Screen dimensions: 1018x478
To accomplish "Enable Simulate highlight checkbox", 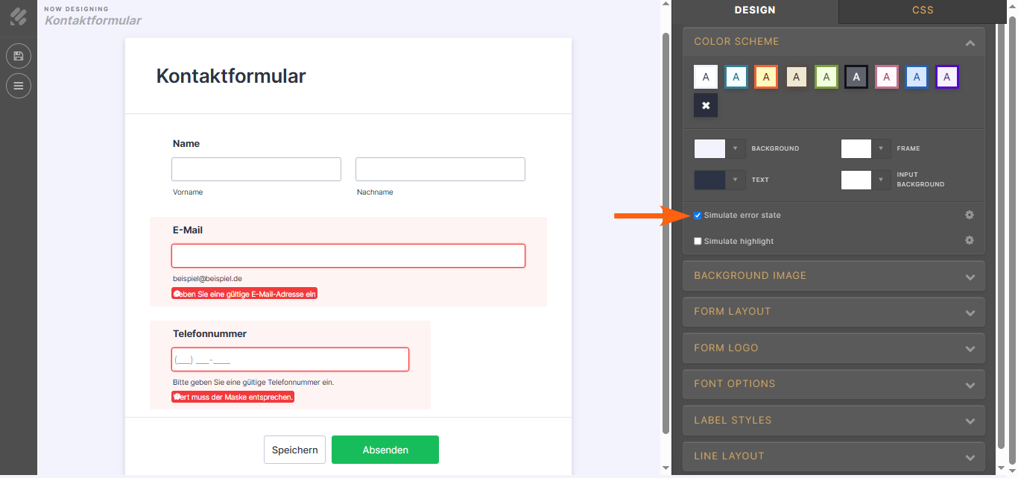I will pos(698,242).
